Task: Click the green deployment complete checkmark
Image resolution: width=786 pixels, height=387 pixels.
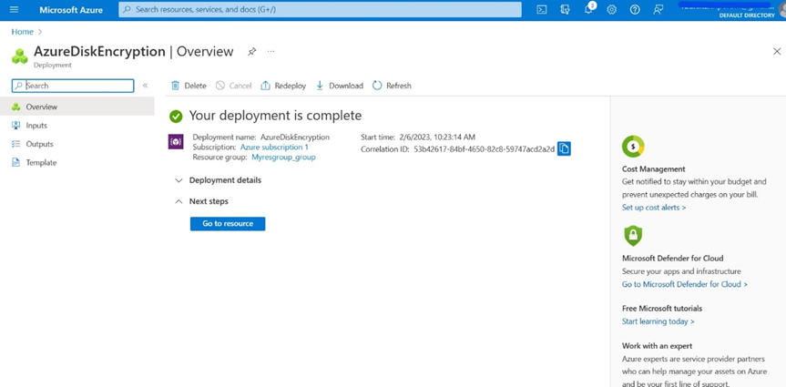Action: (176, 117)
